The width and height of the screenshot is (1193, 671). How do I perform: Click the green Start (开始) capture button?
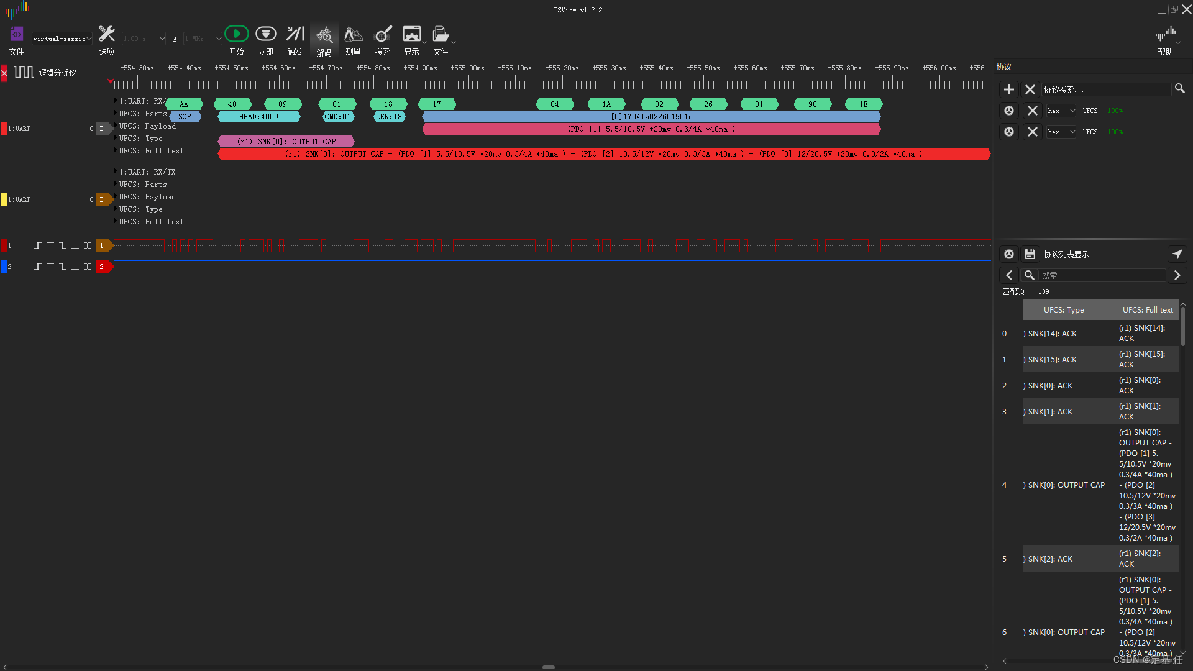[236, 34]
